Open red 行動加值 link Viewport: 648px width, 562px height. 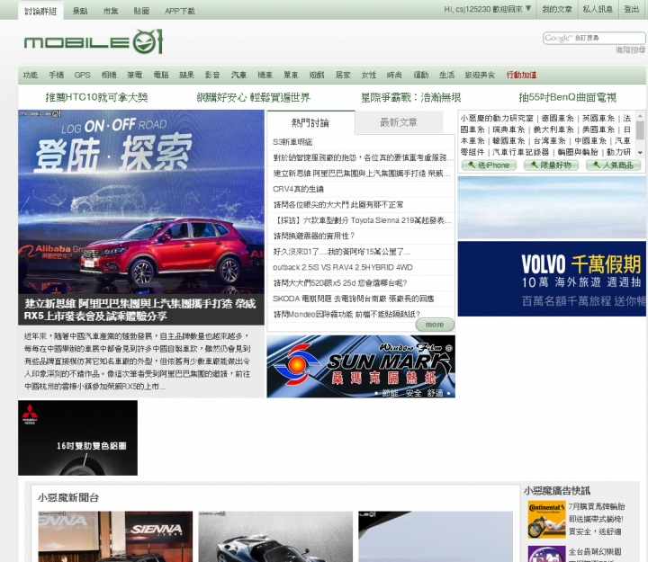click(521, 76)
